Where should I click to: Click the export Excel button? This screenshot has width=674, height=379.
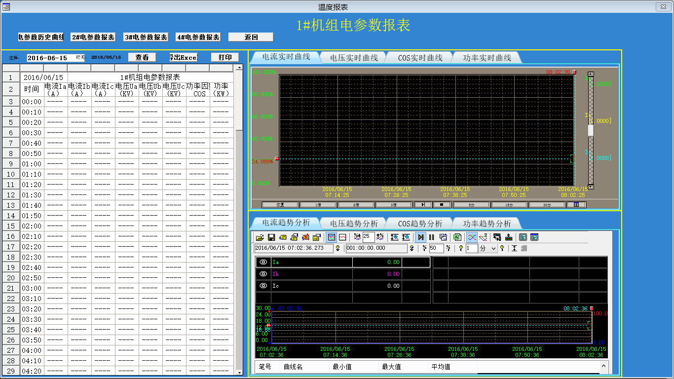coord(184,57)
